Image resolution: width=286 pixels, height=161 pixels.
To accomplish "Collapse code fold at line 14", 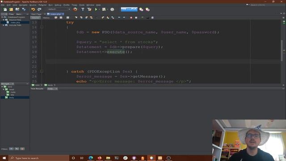I will coord(42,27).
